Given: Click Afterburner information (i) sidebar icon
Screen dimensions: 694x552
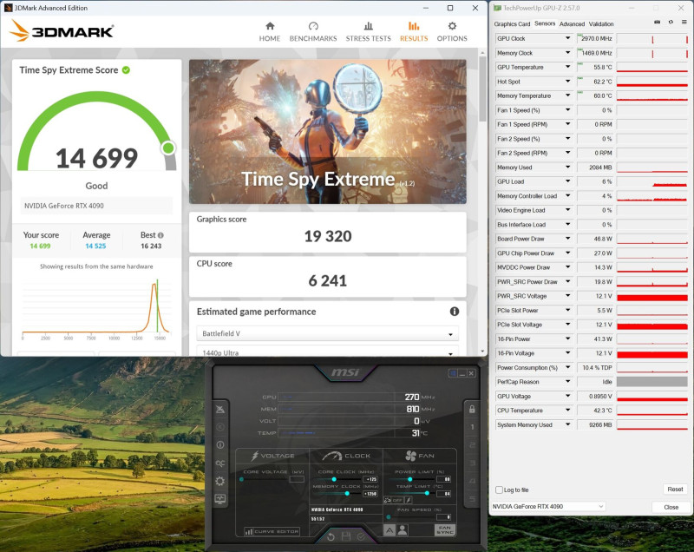Looking at the screenshot, I should tap(220, 445).
